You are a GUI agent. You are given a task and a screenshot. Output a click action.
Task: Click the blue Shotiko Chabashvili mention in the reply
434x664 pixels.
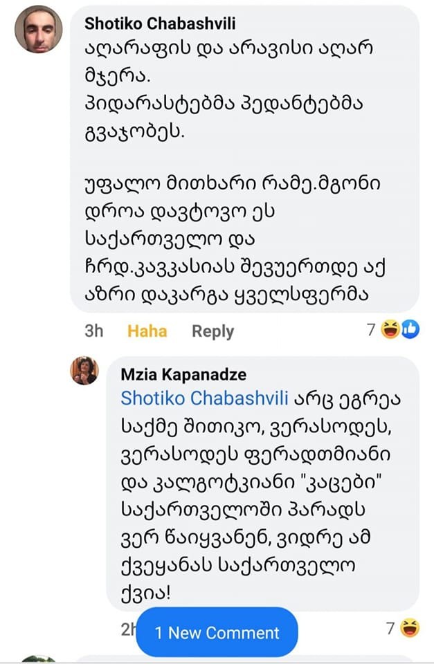[x=190, y=398]
